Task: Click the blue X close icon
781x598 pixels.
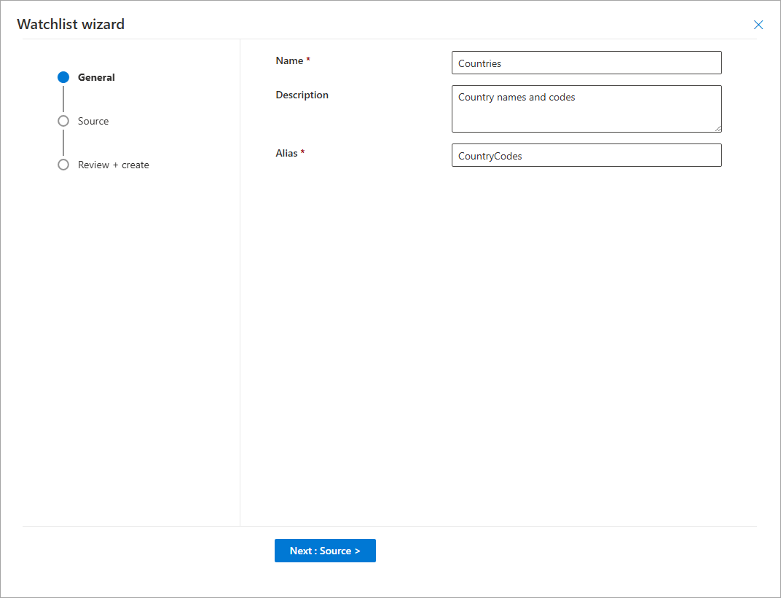Action: coord(758,24)
